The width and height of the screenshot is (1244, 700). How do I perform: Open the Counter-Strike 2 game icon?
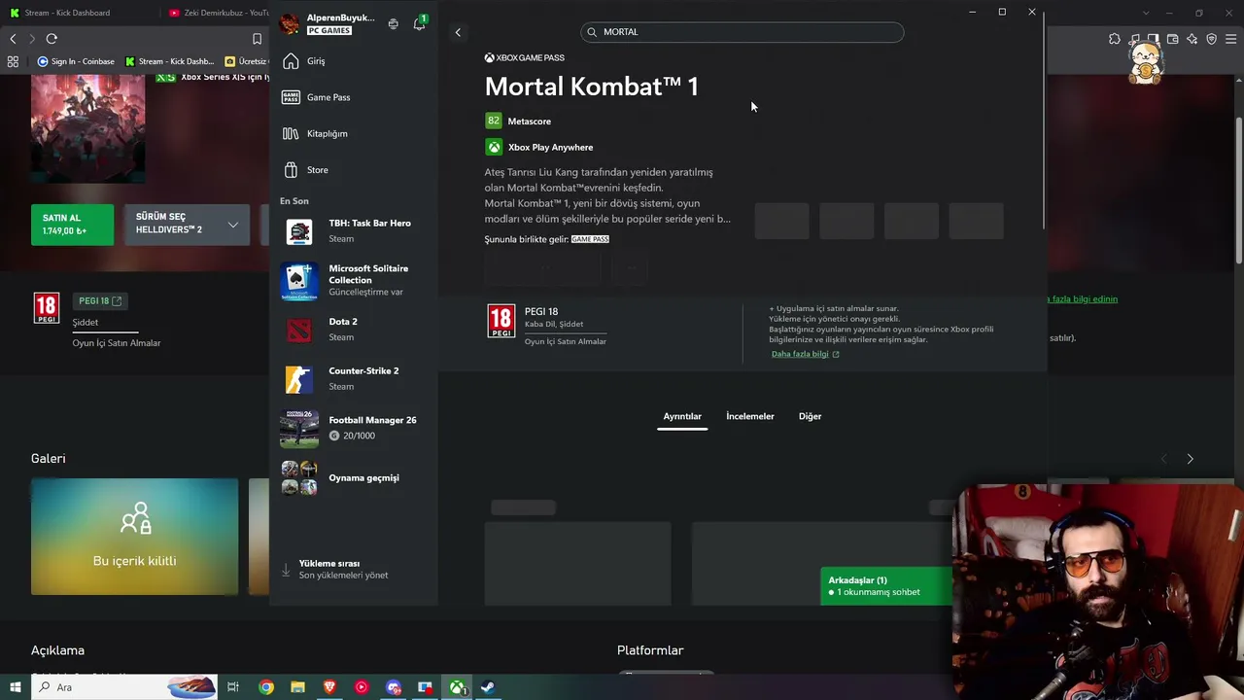point(299,379)
